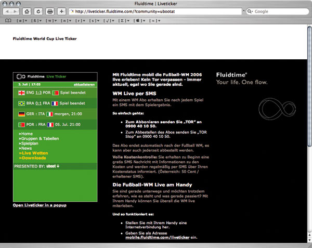The height and width of the screenshot is (248, 312).
Task: Click the site favicon in the address bar
Action: tap(72, 11)
